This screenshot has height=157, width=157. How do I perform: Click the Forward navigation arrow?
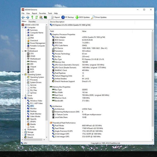point(28,17)
